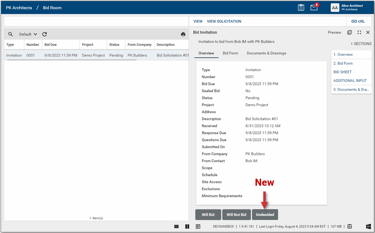The width and height of the screenshot is (375, 233).
Task: Refresh the bid list
Action: click(x=44, y=34)
